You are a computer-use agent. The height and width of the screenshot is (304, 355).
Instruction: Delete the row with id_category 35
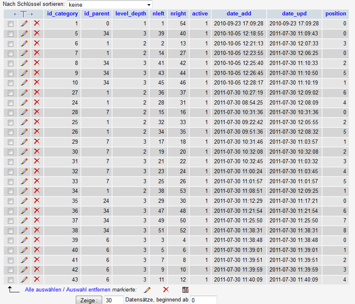click(37, 201)
